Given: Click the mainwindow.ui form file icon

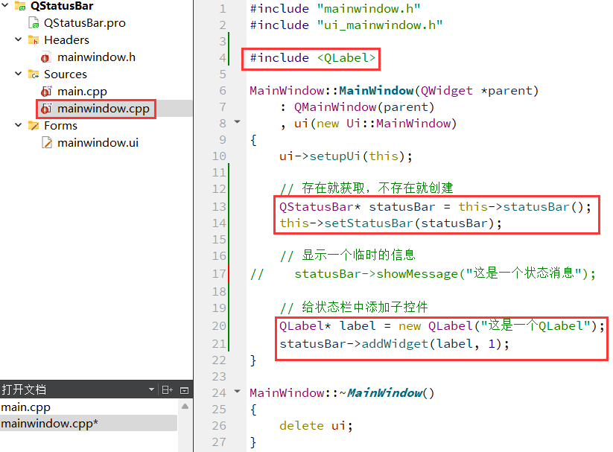Looking at the screenshot, I should (46, 142).
